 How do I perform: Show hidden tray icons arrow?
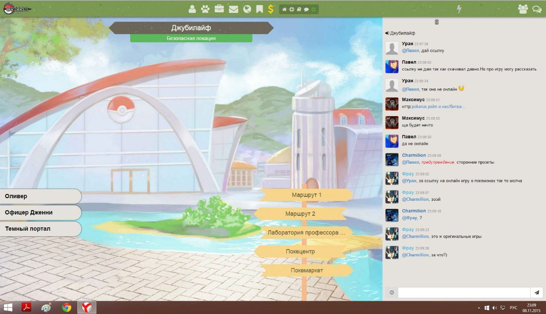tap(479, 308)
